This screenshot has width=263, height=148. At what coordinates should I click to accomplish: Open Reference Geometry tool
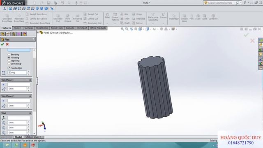[153, 17]
